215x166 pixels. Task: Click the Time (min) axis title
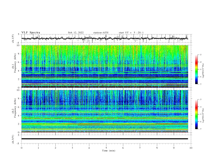[109, 151]
